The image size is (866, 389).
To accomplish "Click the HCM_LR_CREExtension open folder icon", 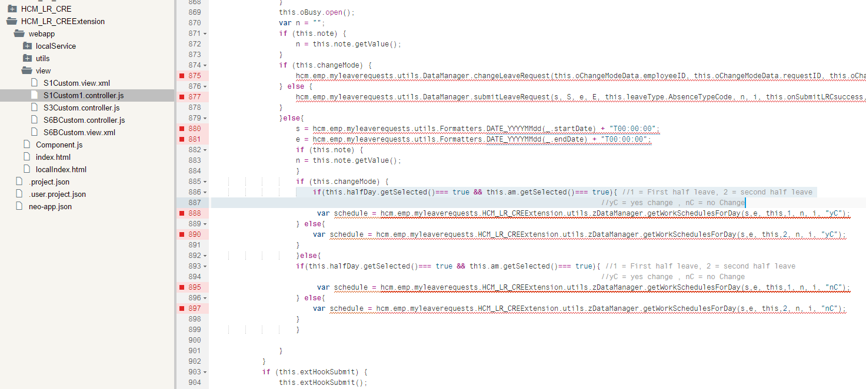I will click(12, 21).
